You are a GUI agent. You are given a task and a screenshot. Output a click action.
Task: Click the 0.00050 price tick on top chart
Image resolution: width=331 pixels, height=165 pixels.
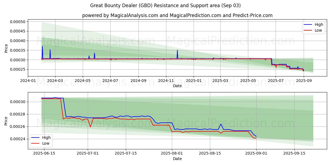click(17, 22)
